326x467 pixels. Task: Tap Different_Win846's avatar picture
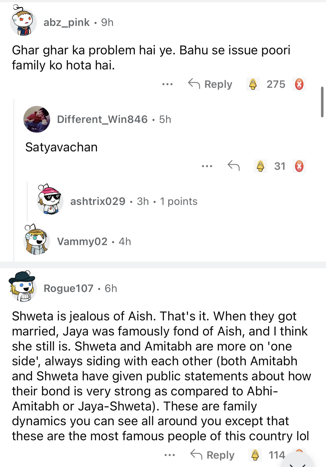click(37, 119)
